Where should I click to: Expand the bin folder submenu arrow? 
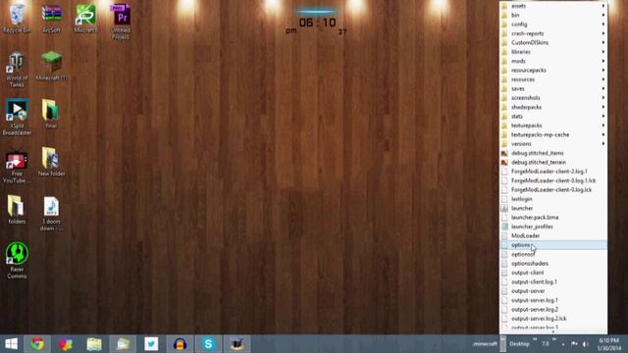(x=603, y=15)
